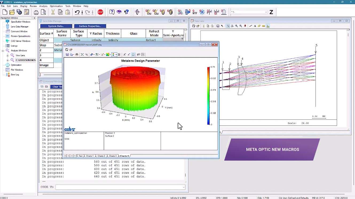
Task: Toggle the highlighted color legend button in plot toolbar
Action: [113, 55]
